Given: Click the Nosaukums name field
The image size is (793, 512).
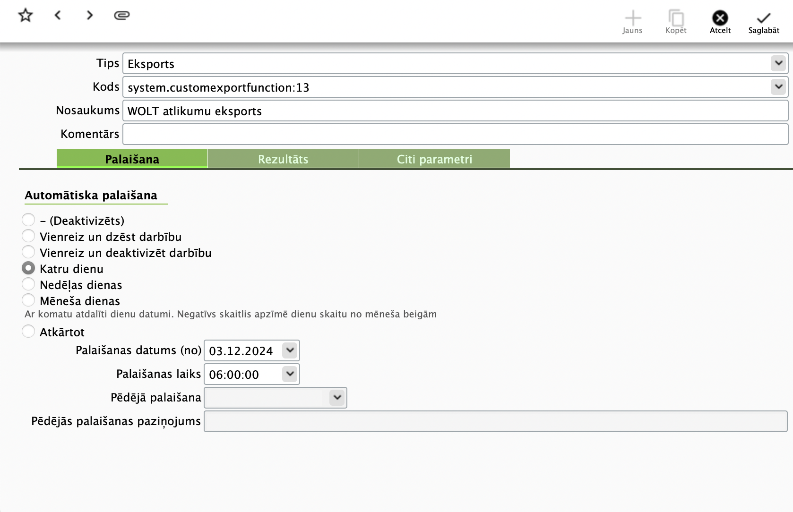Looking at the screenshot, I should click(x=455, y=111).
